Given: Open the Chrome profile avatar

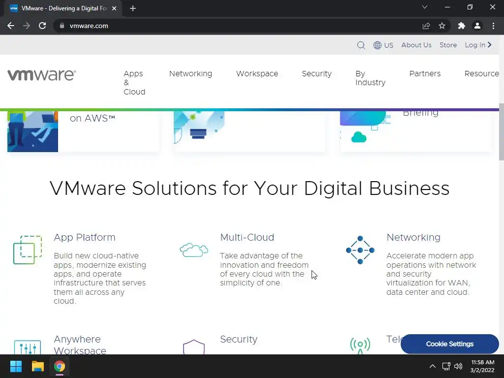Looking at the screenshot, I should (x=477, y=26).
